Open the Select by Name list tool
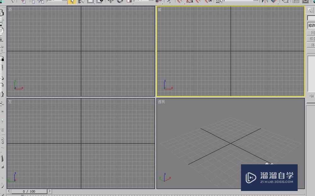Screen dimensions: 315x196 click(x=81, y=2)
